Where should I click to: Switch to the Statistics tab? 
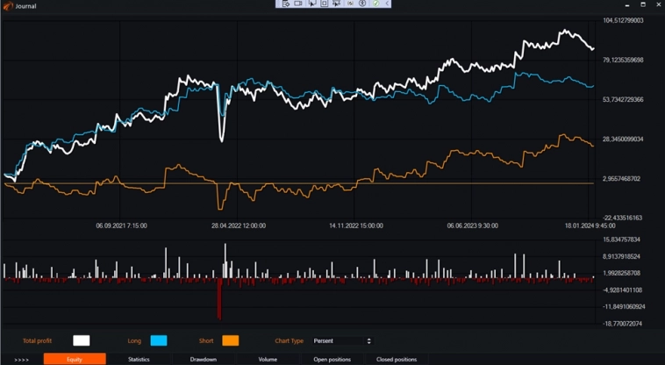coord(139,359)
